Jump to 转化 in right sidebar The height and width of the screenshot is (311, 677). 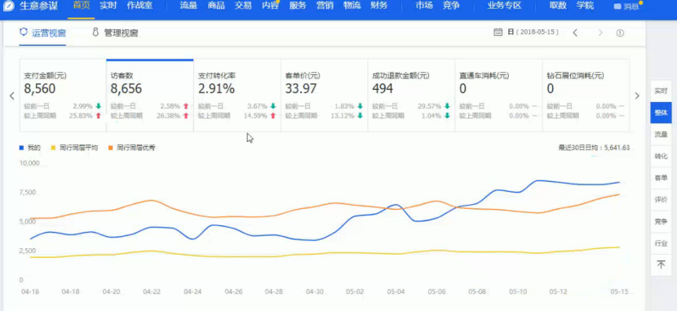coord(661,157)
